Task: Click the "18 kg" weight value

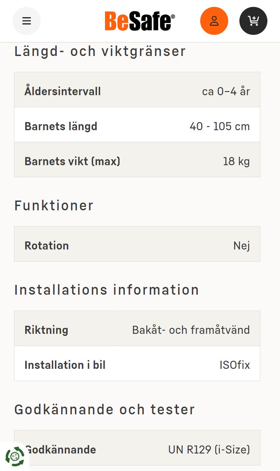Action: coord(236,161)
